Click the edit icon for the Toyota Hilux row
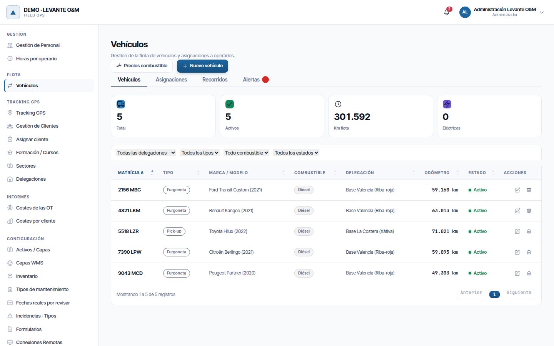 click(x=517, y=231)
